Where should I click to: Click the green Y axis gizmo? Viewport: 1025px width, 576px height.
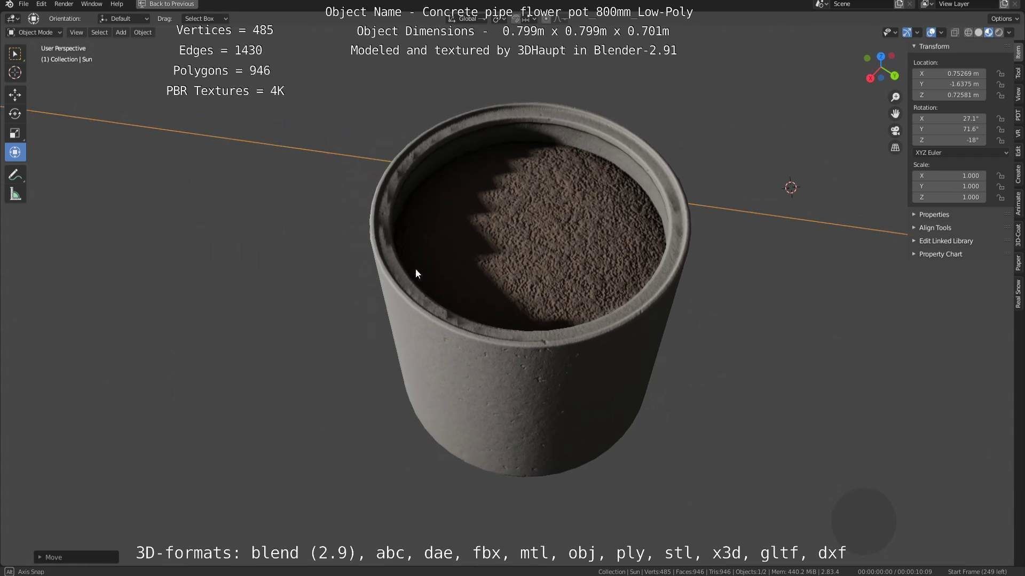coord(894,76)
